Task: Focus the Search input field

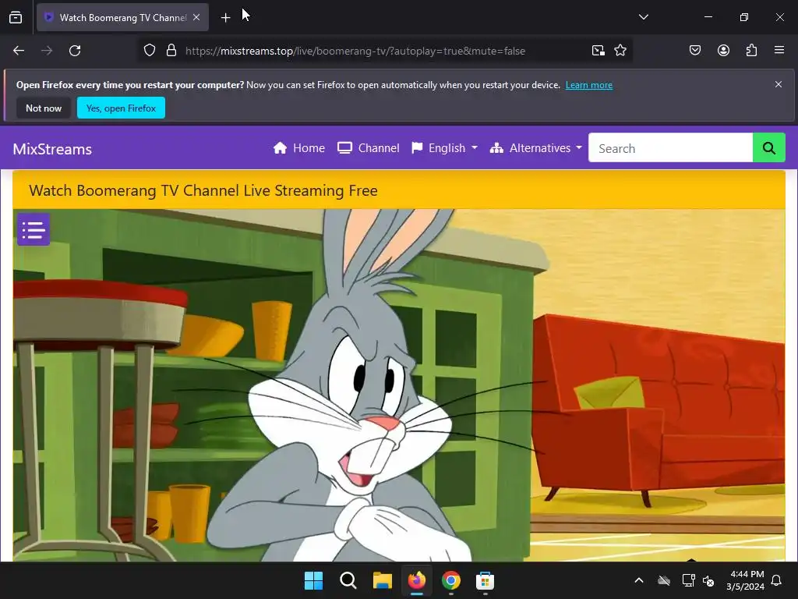Action: pos(670,148)
